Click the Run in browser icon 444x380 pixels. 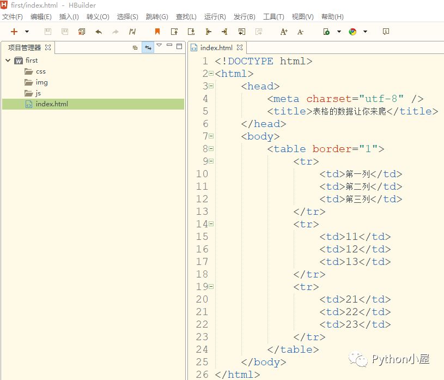click(x=326, y=32)
